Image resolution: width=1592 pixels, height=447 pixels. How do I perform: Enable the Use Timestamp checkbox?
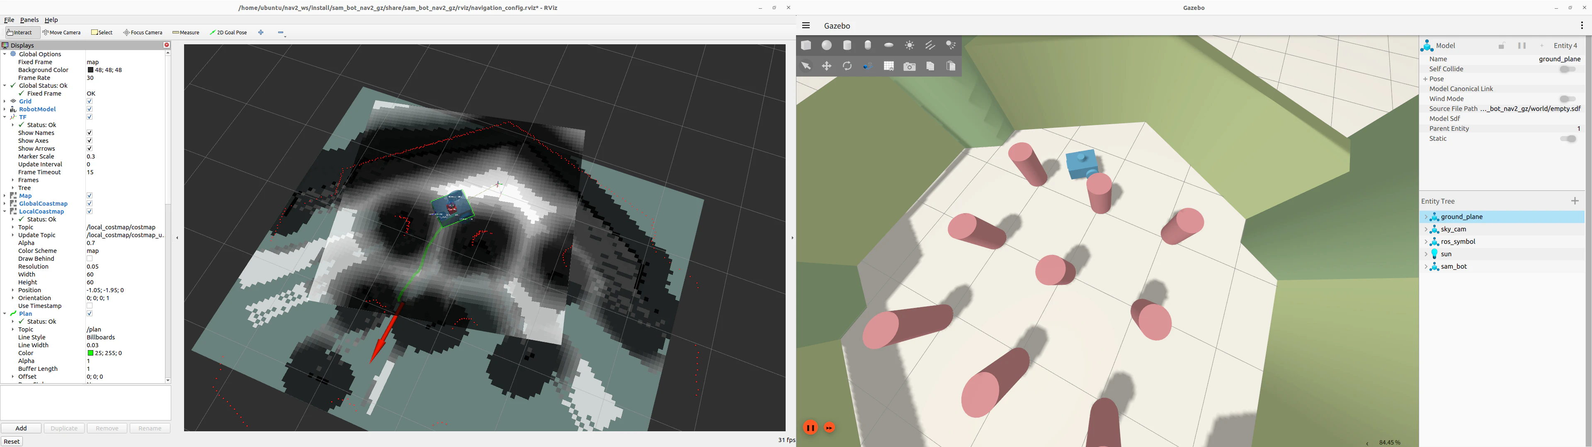tap(90, 305)
